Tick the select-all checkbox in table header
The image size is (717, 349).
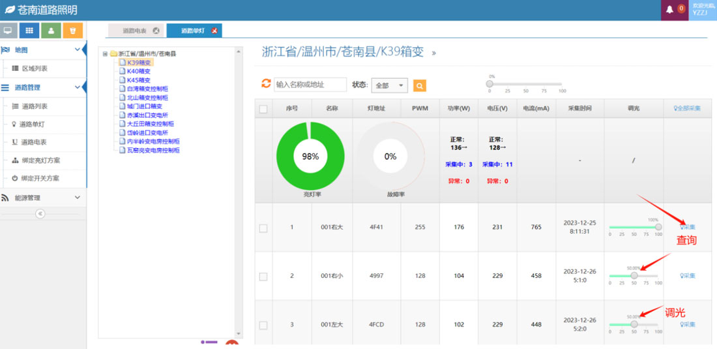tap(263, 109)
